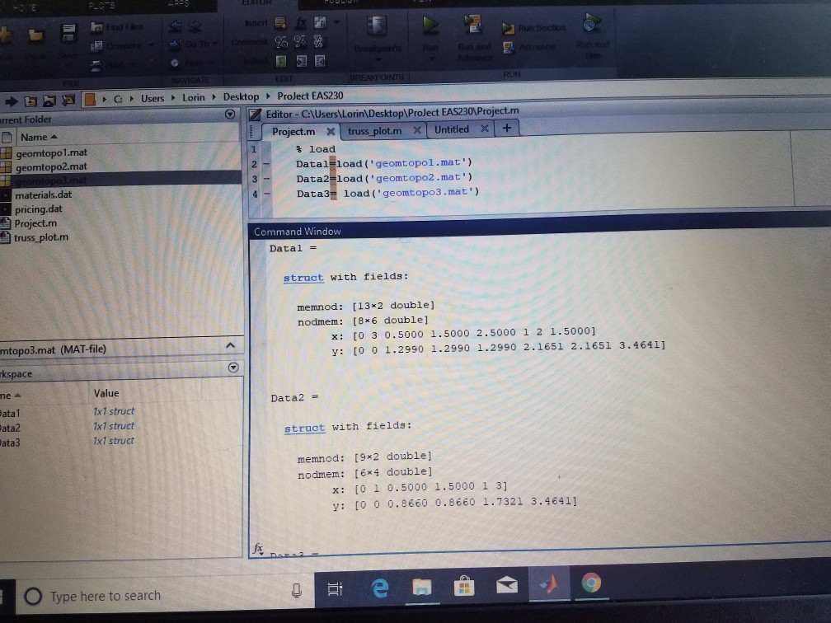Click the Run and Advance icon
This screenshot has width=831, height=623.
coord(472,23)
